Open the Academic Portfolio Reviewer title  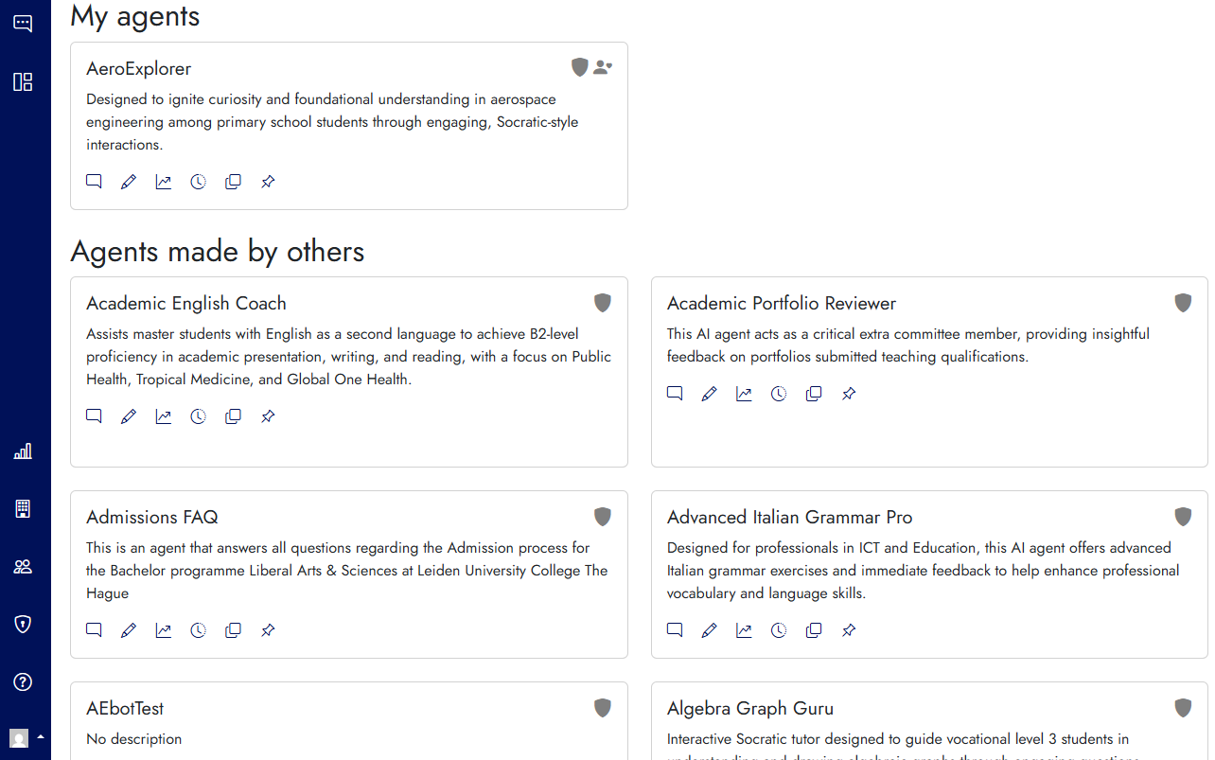(781, 303)
